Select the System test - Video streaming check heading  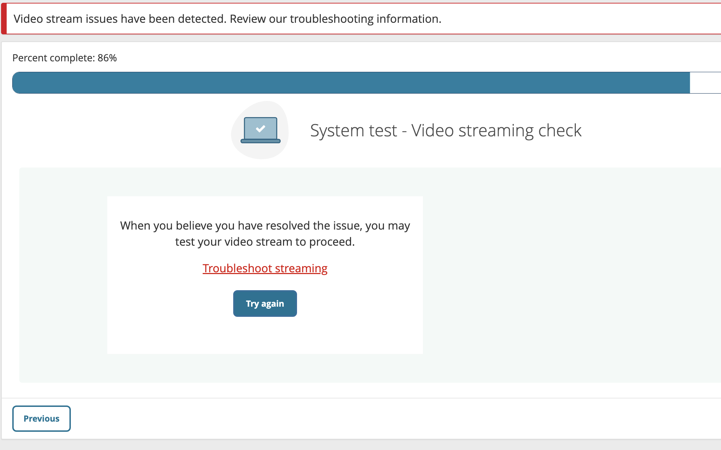445,130
